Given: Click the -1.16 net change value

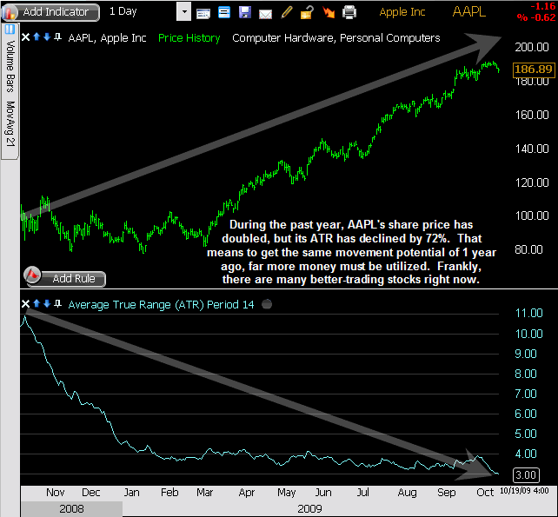Looking at the screenshot, I should pos(542,6).
